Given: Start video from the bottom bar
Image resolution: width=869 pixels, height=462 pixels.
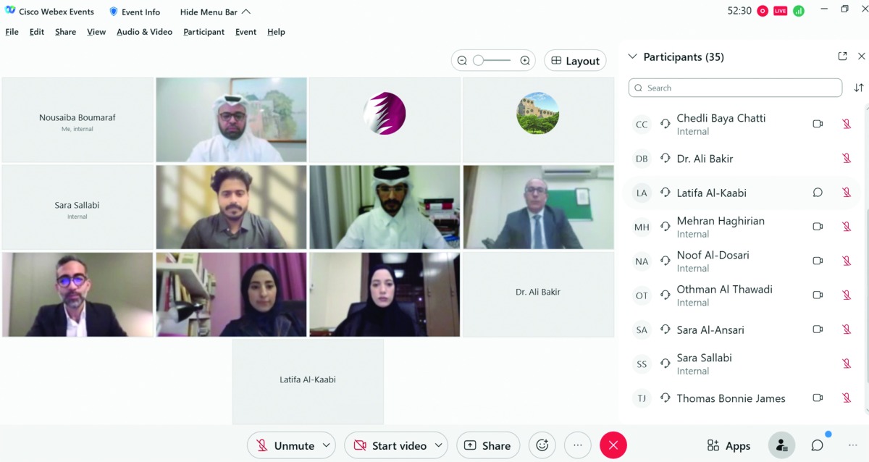Looking at the screenshot, I should [388, 445].
